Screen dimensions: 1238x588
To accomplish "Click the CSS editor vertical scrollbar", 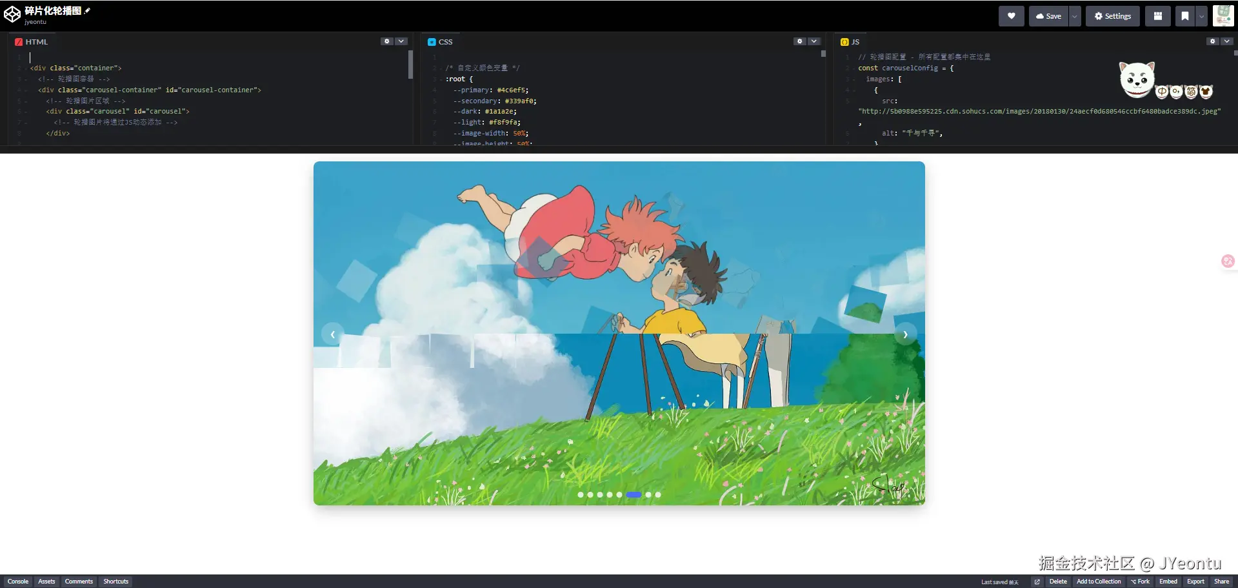I will (x=823, y=54).
